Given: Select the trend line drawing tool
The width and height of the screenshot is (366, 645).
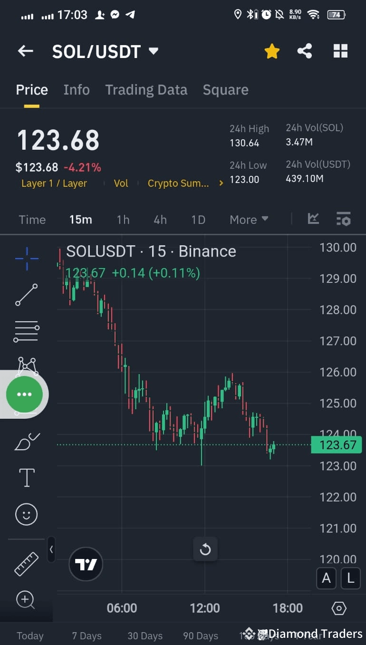Looking at the screenshot, I should point(26,295).
